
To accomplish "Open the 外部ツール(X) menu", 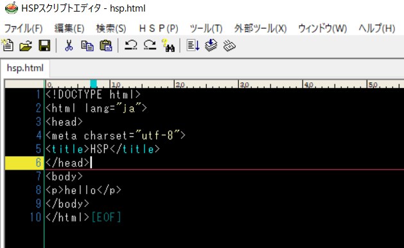I will click(x=261, y=28).
